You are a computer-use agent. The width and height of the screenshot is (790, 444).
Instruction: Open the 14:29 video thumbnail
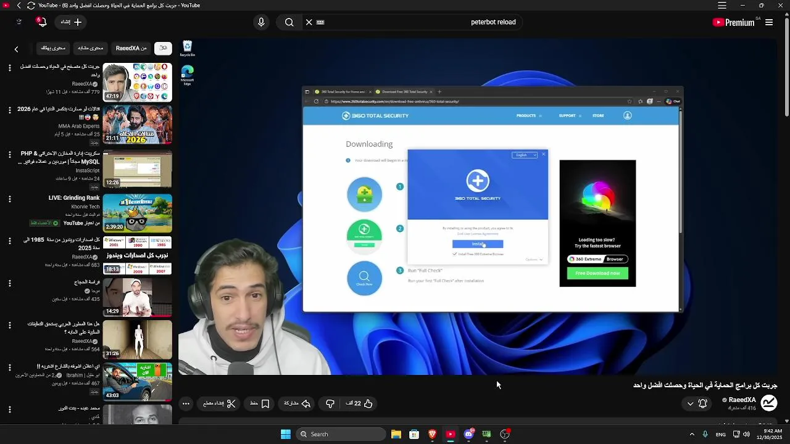137,298
